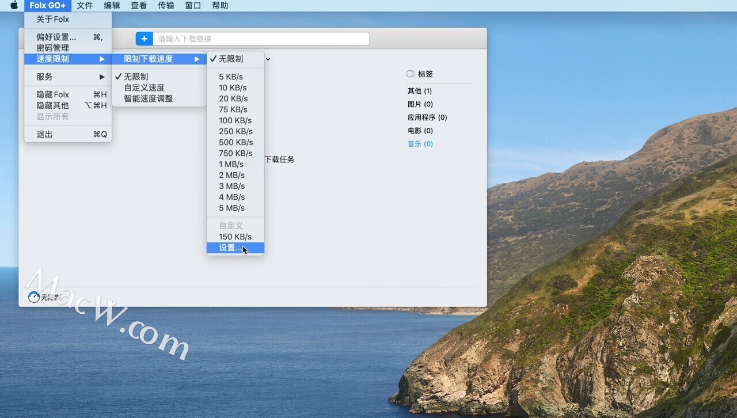
Task: Filter by 音乐 (0) tag
Action: point(420,144)
